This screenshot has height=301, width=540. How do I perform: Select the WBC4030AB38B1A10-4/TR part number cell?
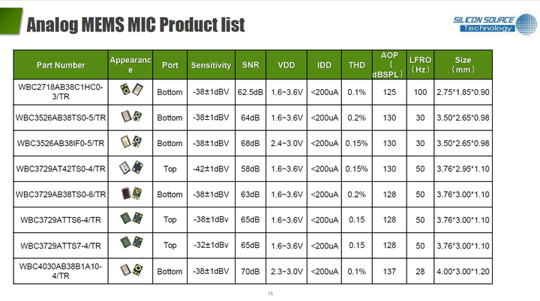point(61,270)
